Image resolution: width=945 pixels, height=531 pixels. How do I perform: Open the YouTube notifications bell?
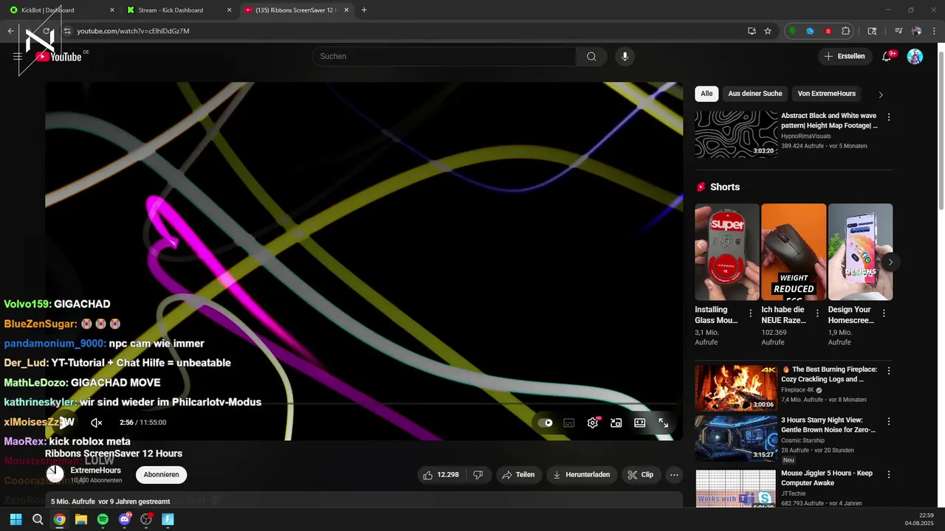click(887, 56)
